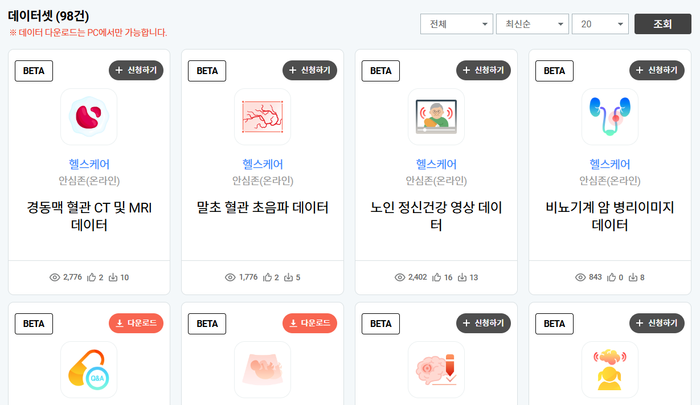This screenshot has width=700, height=405.
Task: Click 신청하기 on the 경동맥 혈관 CT dataset
Action: 136,70
